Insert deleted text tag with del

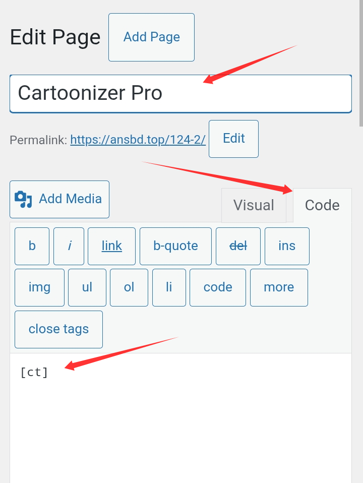(x=238, y=246)
